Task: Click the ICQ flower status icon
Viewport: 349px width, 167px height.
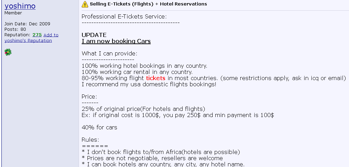Action: (x=8, y=52)
